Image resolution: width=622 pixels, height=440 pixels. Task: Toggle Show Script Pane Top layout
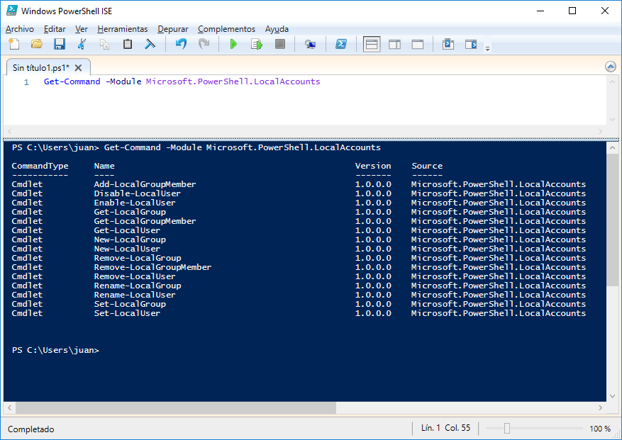372,45
